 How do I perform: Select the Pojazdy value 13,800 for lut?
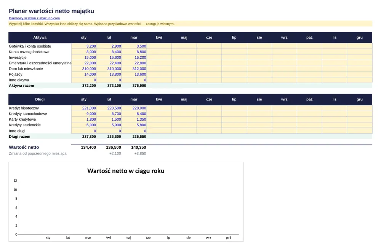pos(109,74)
